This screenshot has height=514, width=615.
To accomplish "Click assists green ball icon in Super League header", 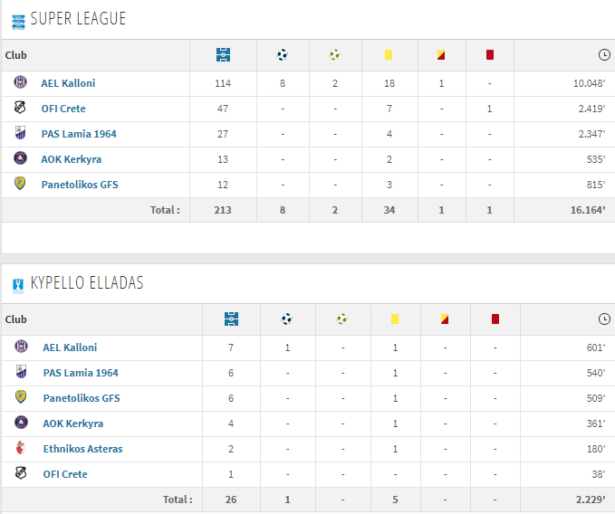I will 334,55.
